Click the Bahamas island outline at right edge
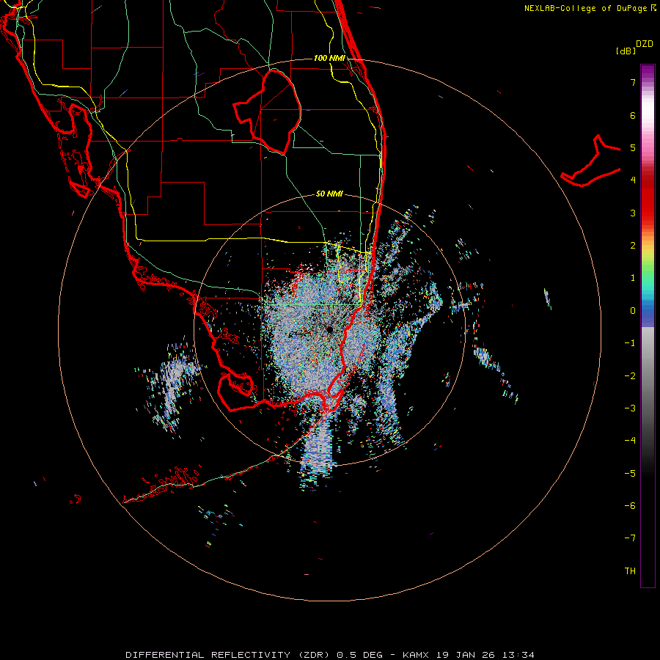 pos(591,162)
